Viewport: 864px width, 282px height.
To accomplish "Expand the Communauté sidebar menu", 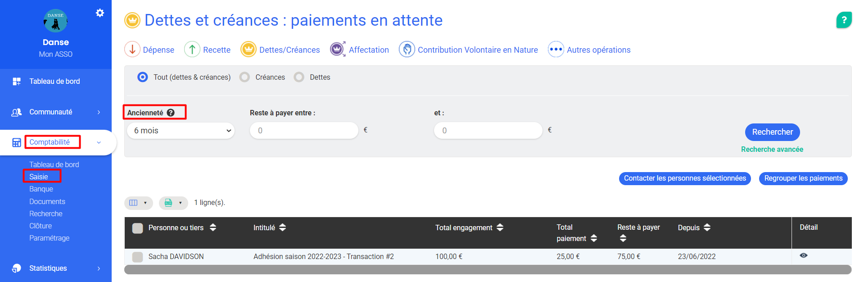I will [56, 112].
